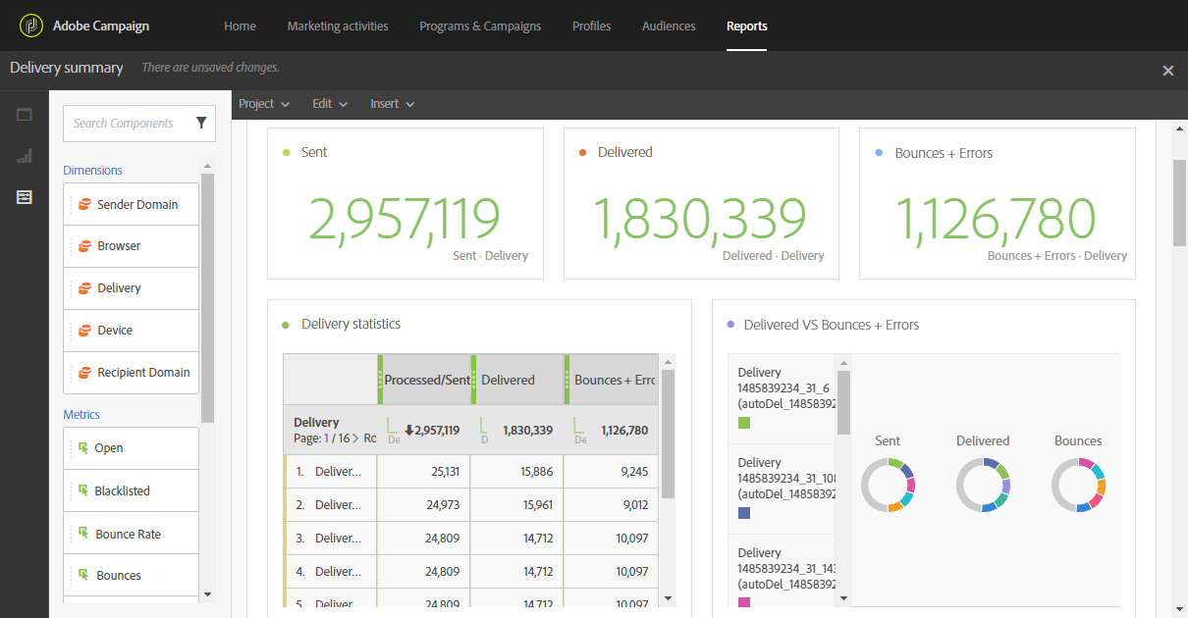1188x618 pixels.
Task: Go to the Profiles tab
Action: [x=591, y=26]
